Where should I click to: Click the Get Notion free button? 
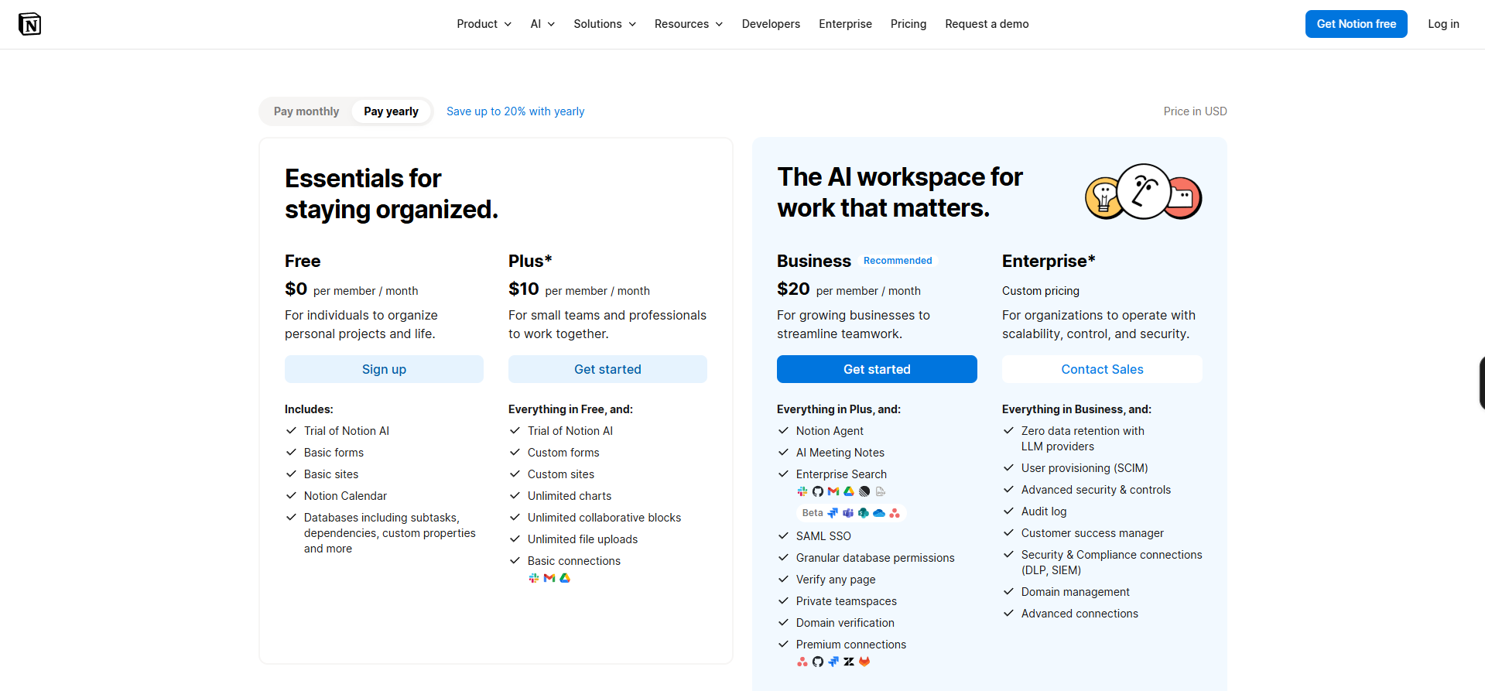tap(1356, 24)
